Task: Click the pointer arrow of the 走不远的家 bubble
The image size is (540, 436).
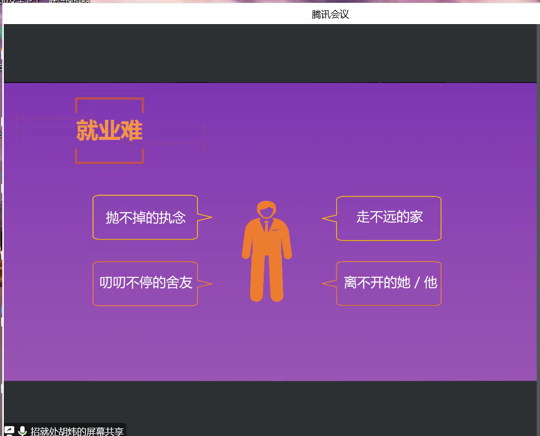Action: click(x=327, y=217)
